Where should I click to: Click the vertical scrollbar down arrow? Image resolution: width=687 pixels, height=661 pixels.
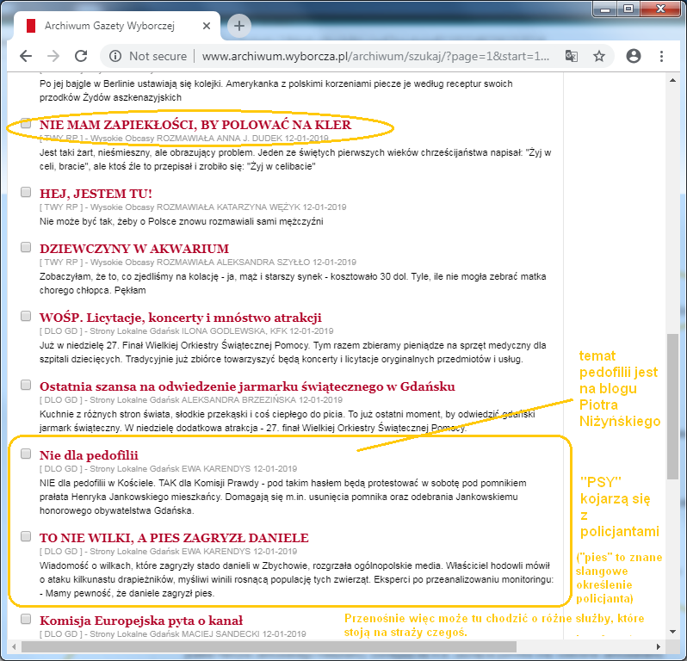tap(672, 632)
